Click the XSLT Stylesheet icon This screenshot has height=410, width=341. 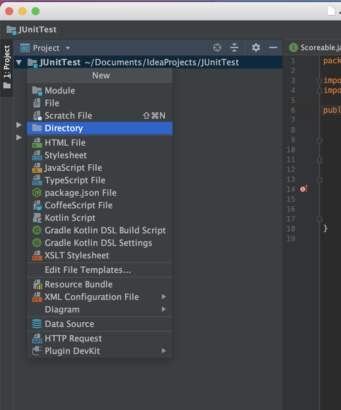pos(37,255)
